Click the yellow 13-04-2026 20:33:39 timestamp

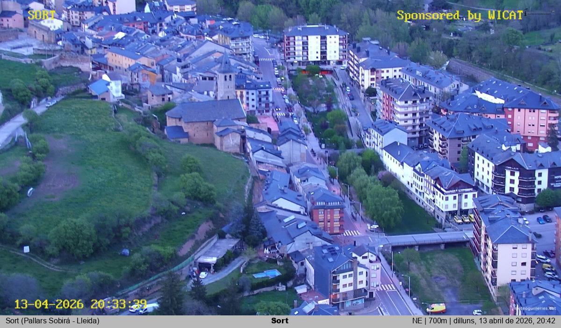(x=80, y=304)
